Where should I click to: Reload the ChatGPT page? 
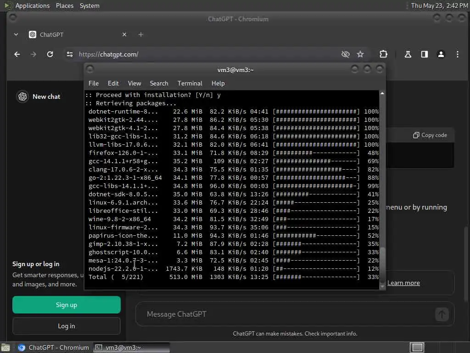pos(50,54)
